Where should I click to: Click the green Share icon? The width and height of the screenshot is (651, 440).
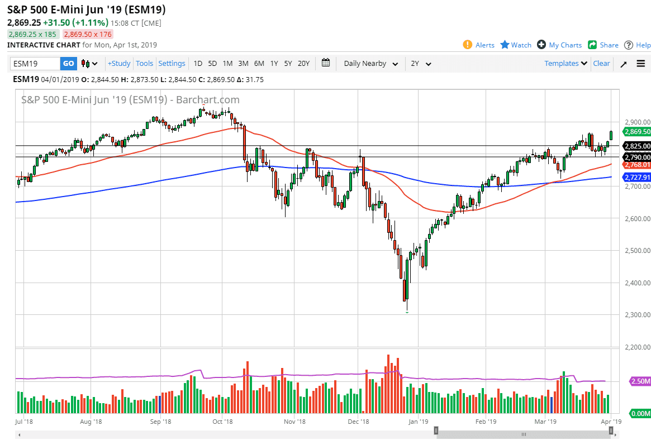coord(591,45)
